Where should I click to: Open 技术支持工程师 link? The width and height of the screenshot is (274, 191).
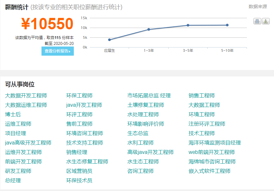click(x=85, y=143)
